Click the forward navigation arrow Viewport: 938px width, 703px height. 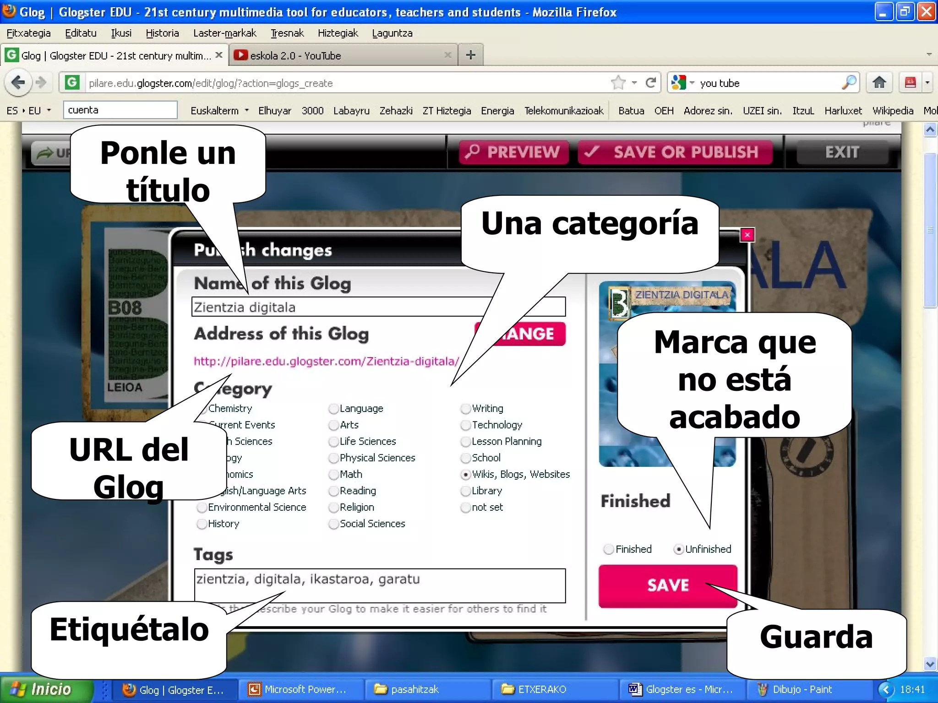(x=41, y=83)
